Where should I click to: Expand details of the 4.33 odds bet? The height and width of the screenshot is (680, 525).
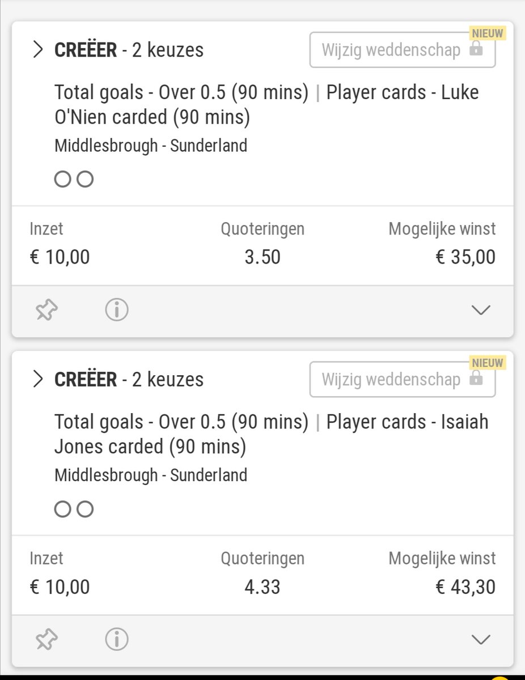coord(481,639)
